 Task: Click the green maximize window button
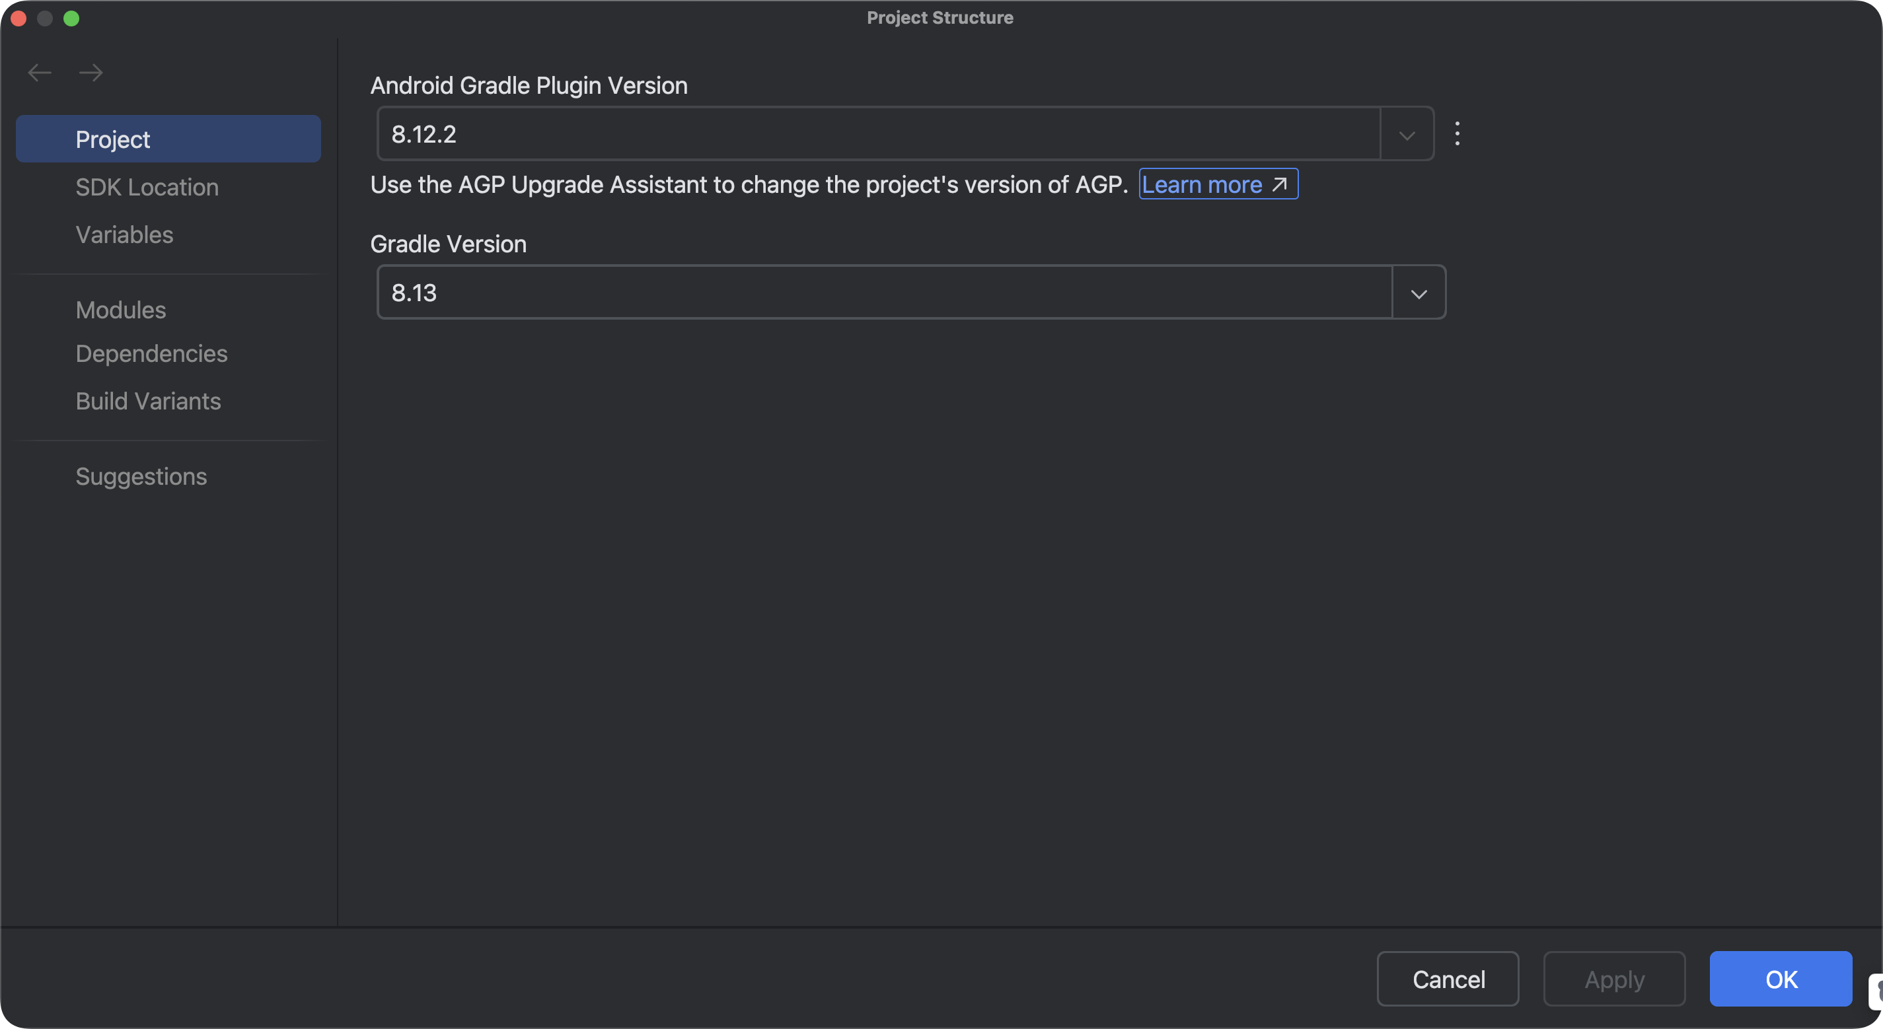point(71,18)
